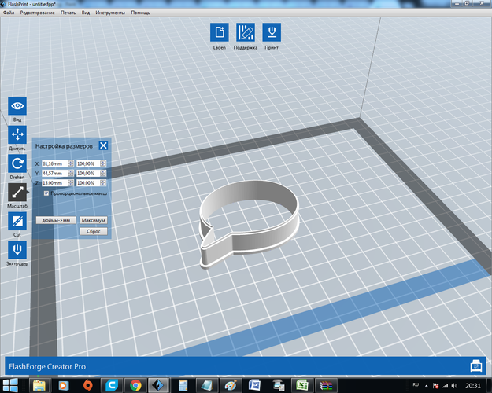Image resolution: width=492 pixels, height=393 pixels.
Task: Open the blue C app taskbar icon
Action: [x=112, y=385]
